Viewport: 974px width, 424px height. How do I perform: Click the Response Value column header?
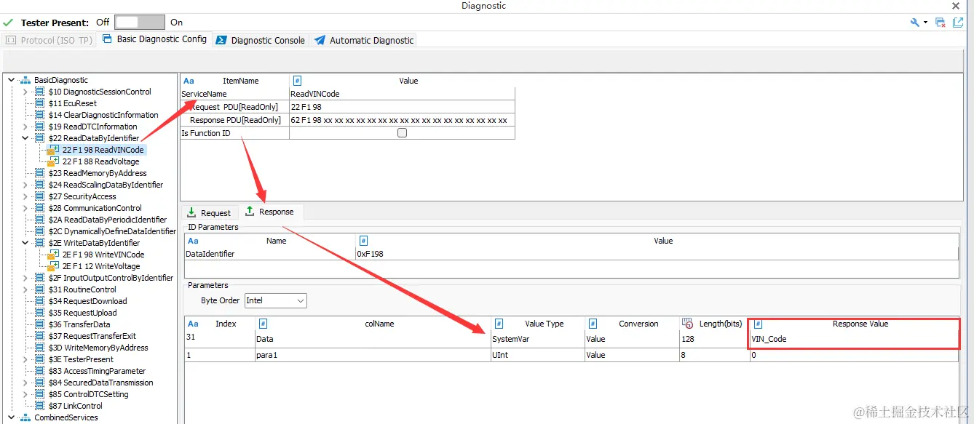[x=855, y=324]
